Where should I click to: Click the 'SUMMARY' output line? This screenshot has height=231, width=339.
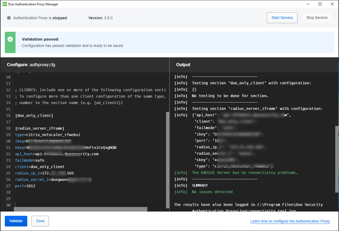[200, 186]
